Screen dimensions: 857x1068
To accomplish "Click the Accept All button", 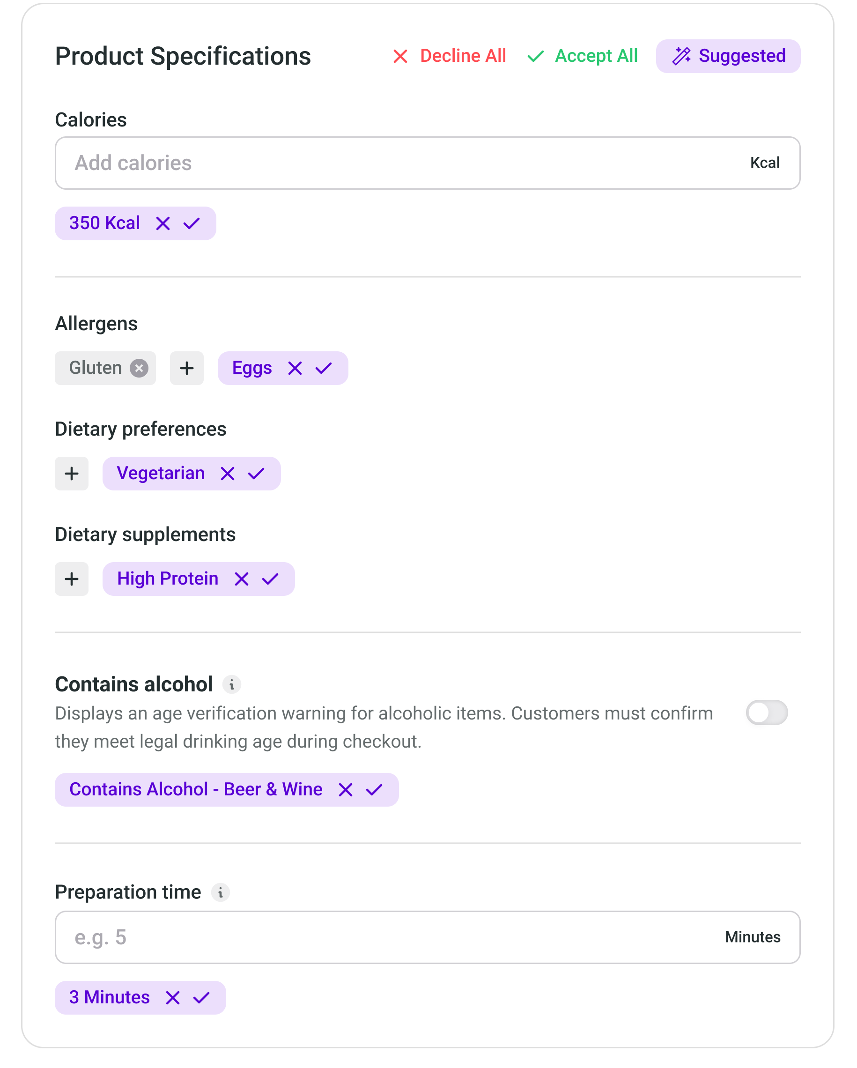I will 583,56.
